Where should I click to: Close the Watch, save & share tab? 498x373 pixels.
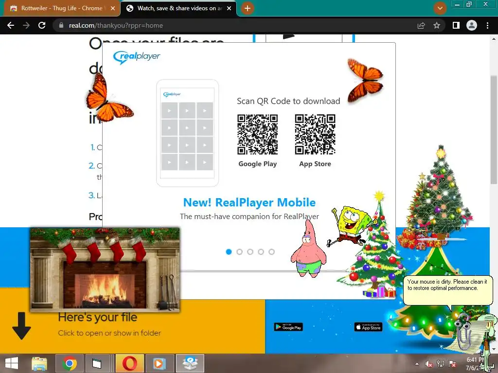[x=229, y=9]
